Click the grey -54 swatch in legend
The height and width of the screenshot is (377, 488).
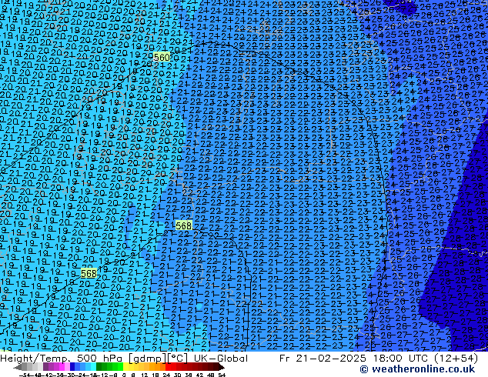click(x=24, y=367)
